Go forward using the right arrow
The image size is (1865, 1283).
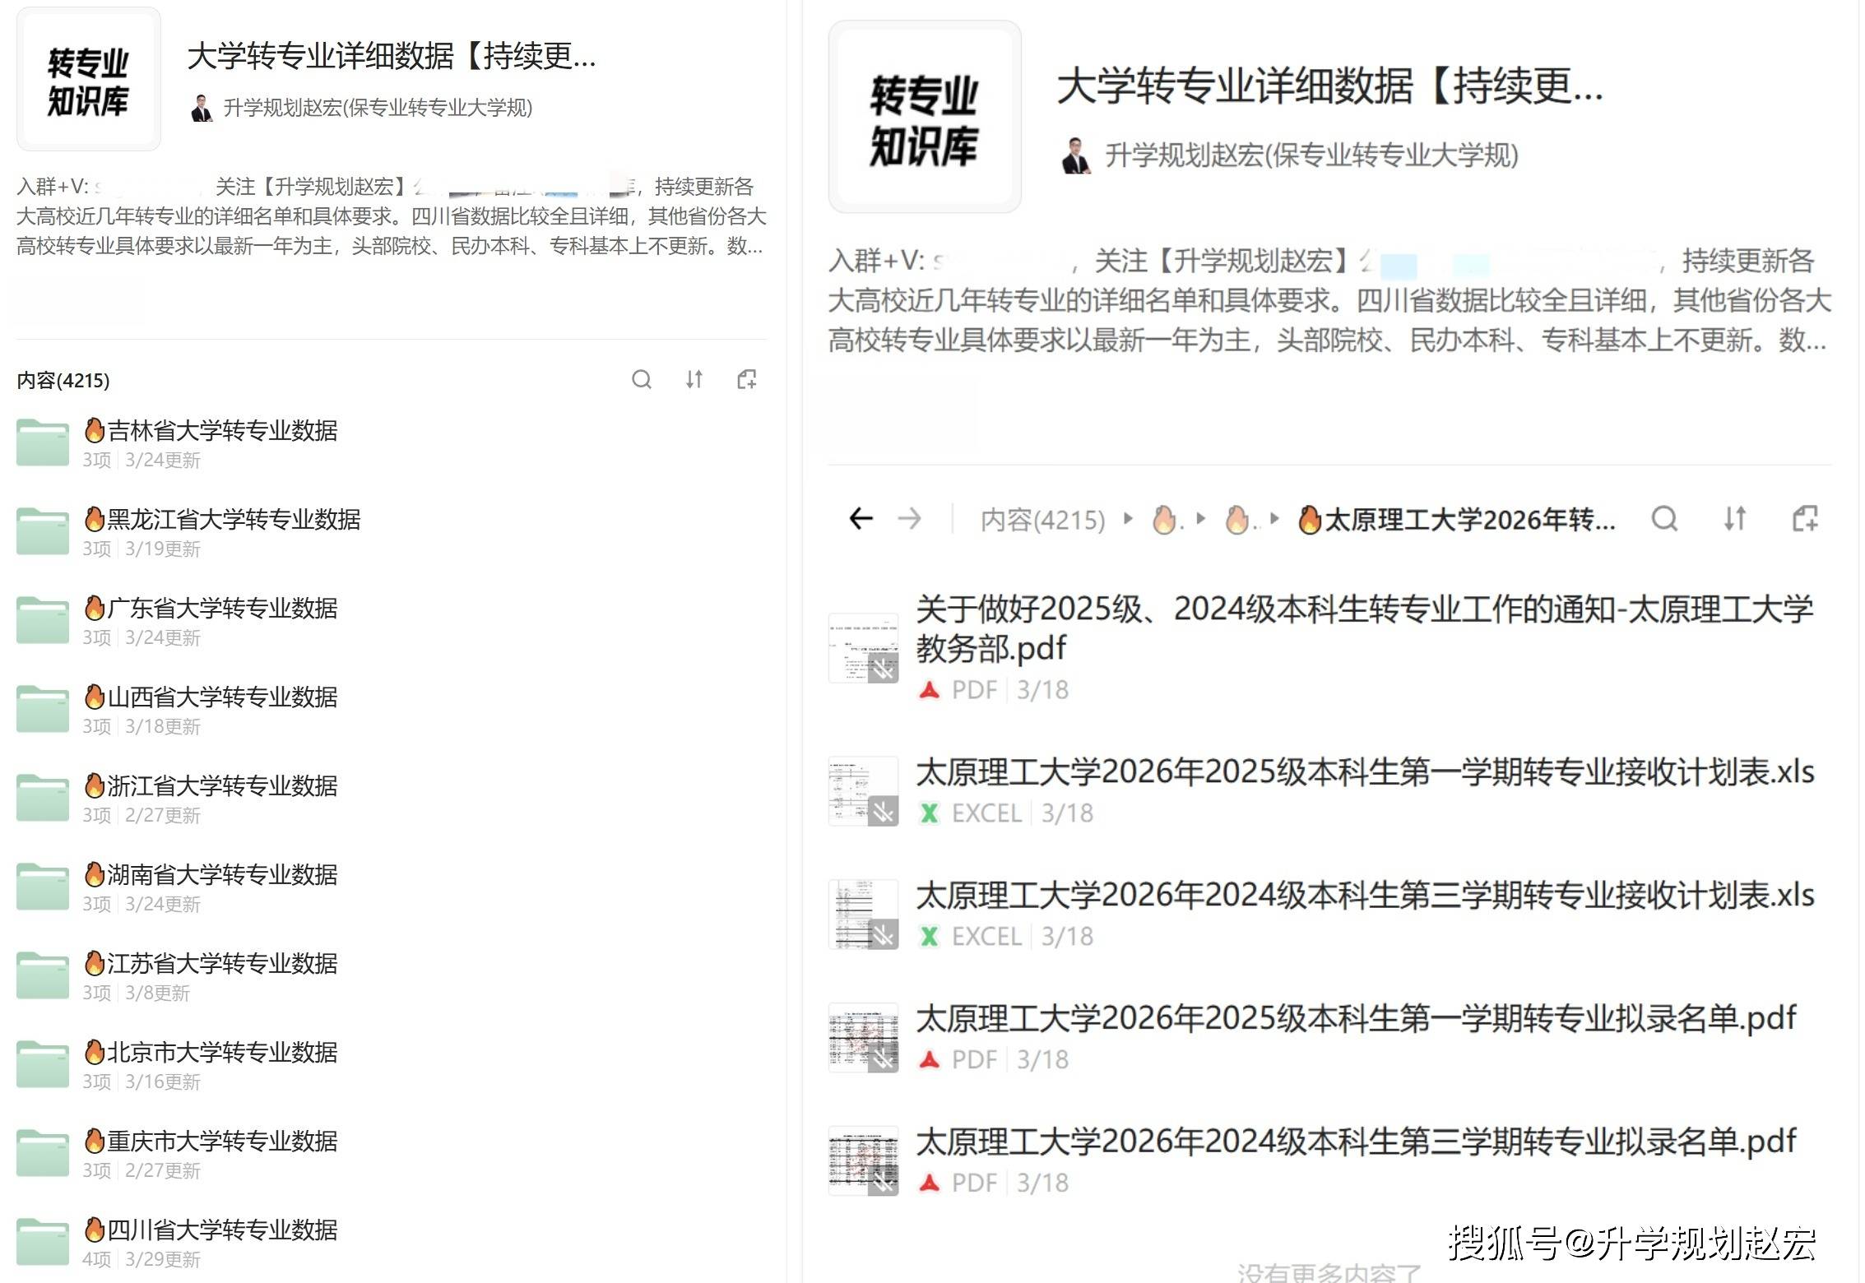click(909, 519)
